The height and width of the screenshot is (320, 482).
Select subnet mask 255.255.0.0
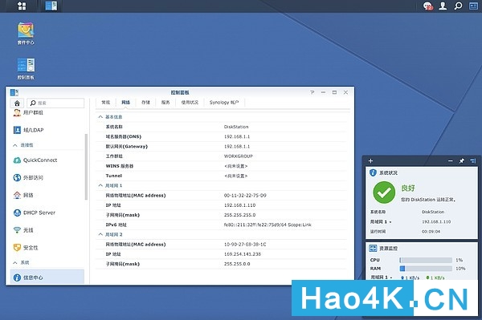237,264
